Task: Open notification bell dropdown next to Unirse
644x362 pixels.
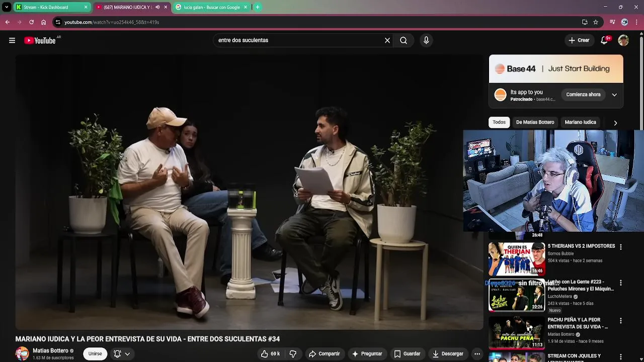Action: tap(121, 354)
